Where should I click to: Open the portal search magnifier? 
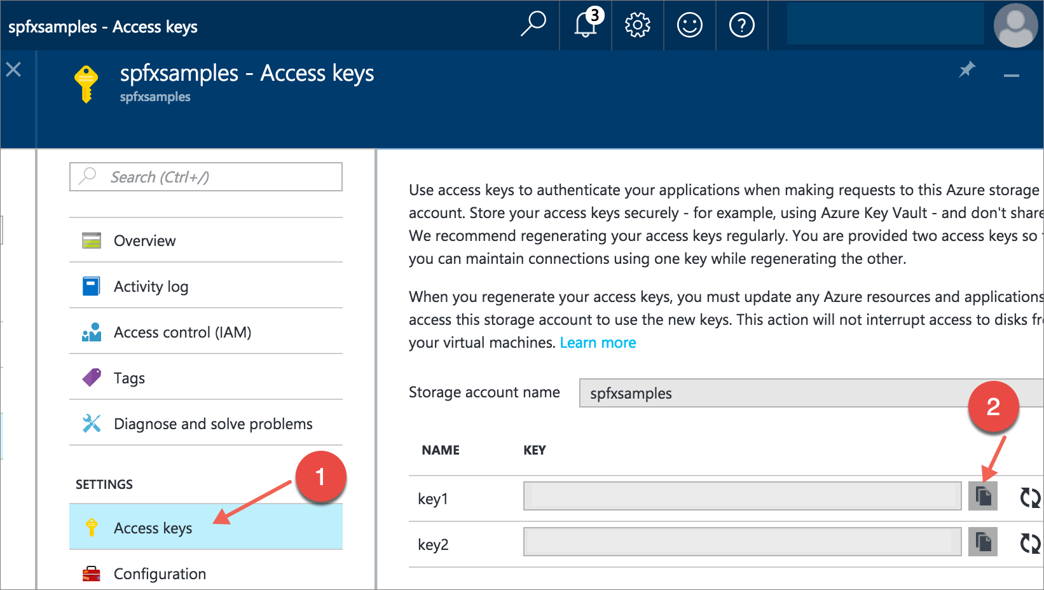(534, 25)
